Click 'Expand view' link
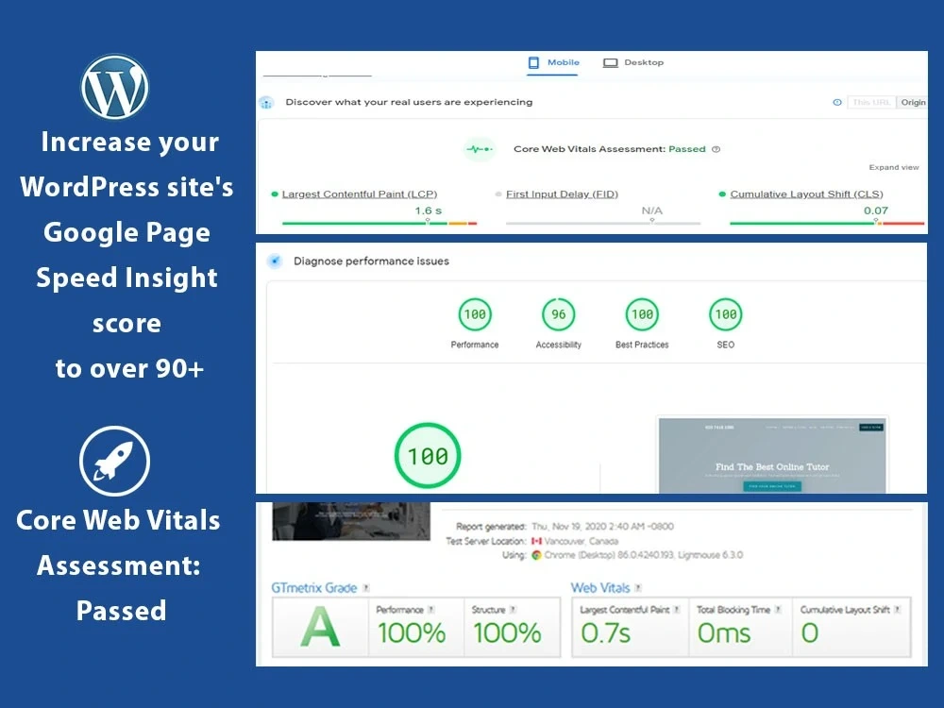 pos(893,167)
